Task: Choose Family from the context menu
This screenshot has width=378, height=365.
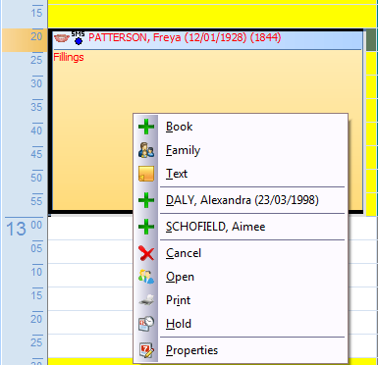Action: pos(241,150)
